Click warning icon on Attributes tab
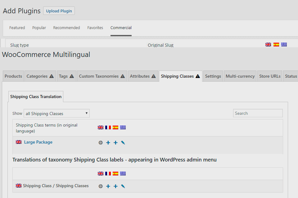298x198 pixels. pyautogui.click(x=154, y=76)
